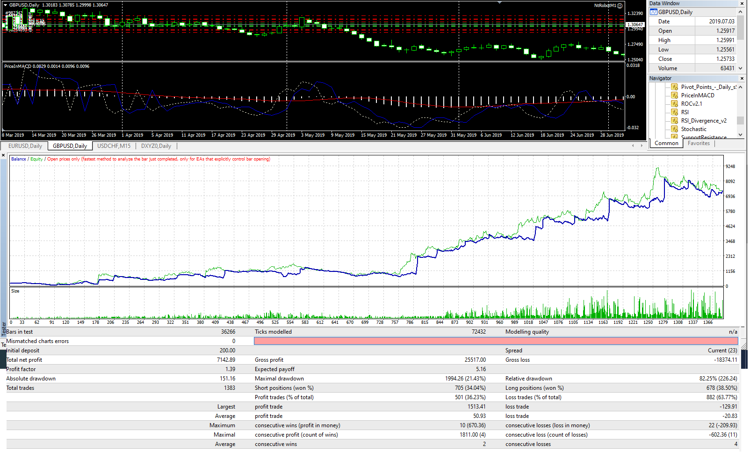Select the SupportResistance indicator icon
Screen dimensions: 750x453
pyautogui.click(x=674, y=137)
